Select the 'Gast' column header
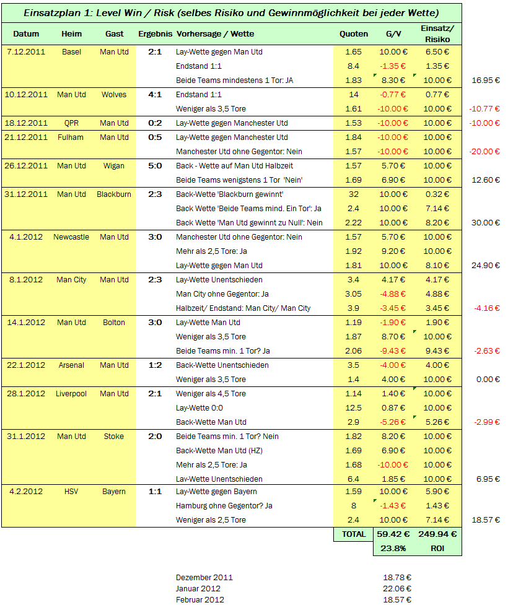 tap(114, 34)
